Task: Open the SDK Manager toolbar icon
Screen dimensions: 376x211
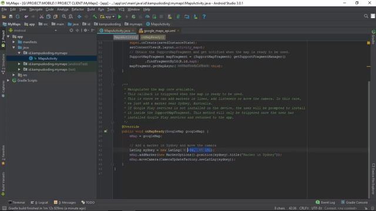Action: point(196,16)
